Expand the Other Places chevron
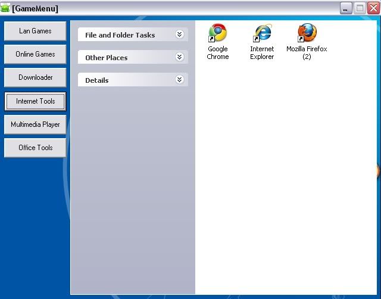The width and height of the screenshot is (381, 299). coord(179,57)
